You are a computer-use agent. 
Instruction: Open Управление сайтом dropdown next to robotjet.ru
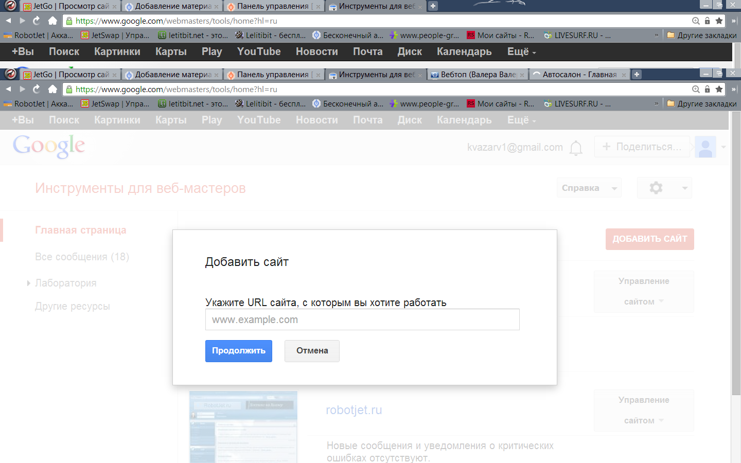click(x=644, y=410)
